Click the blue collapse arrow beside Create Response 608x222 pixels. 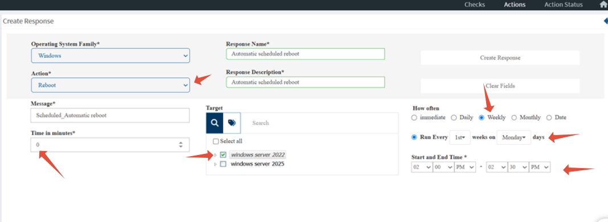click(605, 21)
